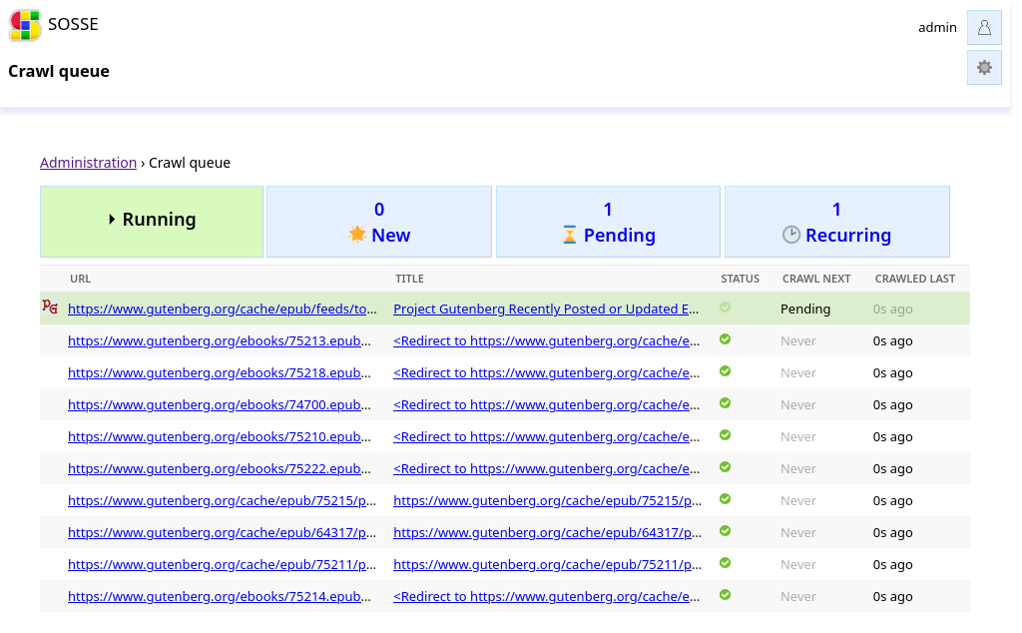Image resolution: width=1022 pixels, height=633 pixels.
Task: Click the Recurring clock icon
Action: pyautogui.click(x=791, y=235)
